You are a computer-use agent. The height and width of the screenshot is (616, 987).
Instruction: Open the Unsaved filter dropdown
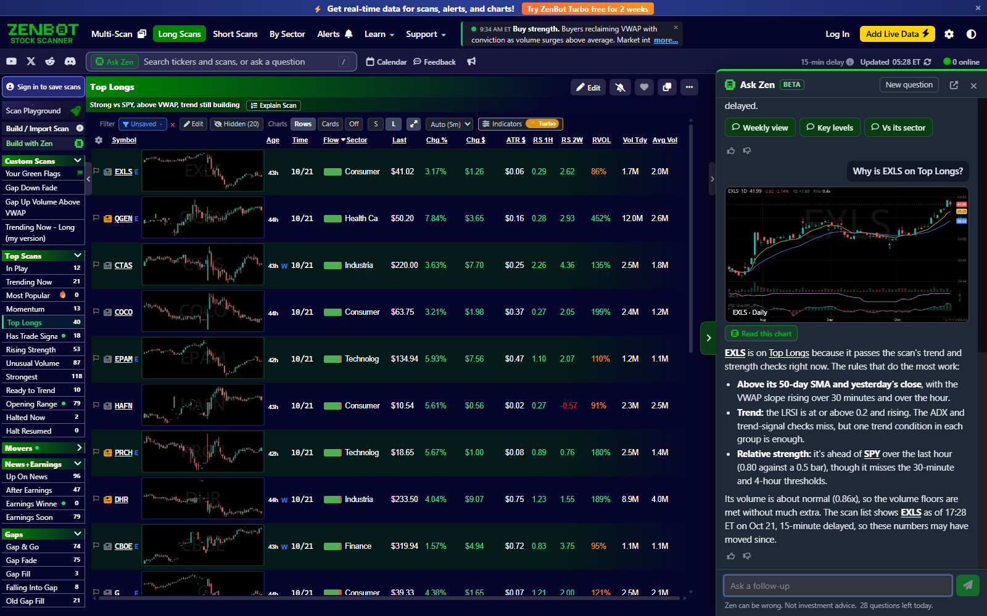pos(142,124)
